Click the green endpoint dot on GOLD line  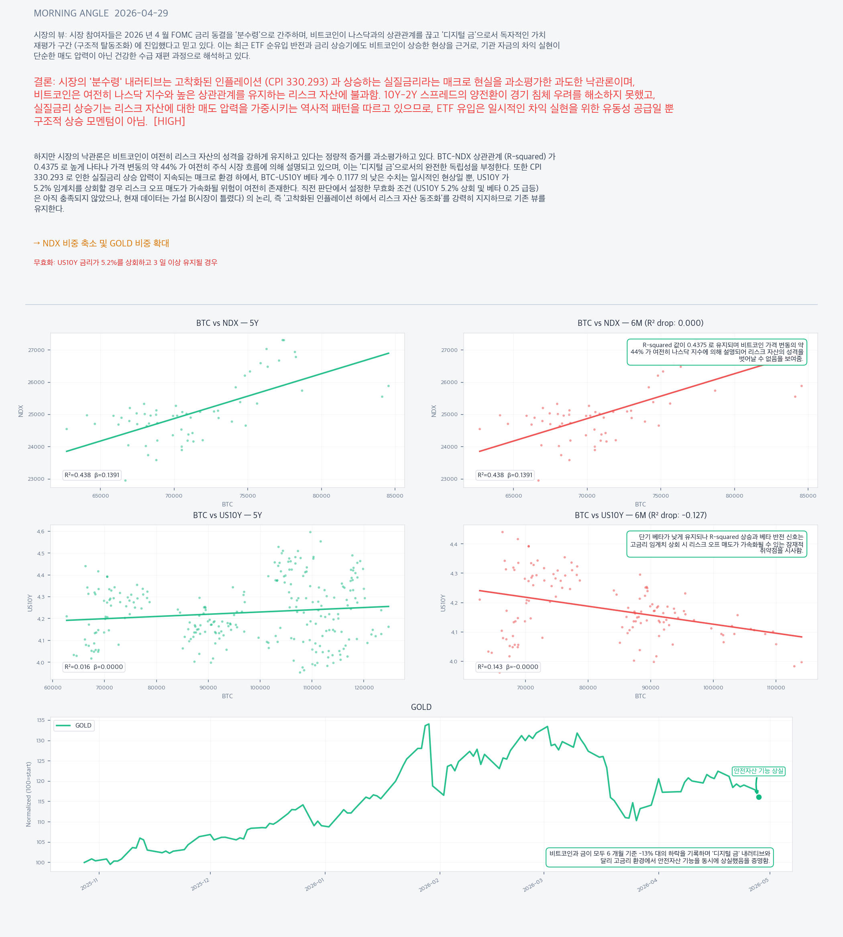coord(759,797)
